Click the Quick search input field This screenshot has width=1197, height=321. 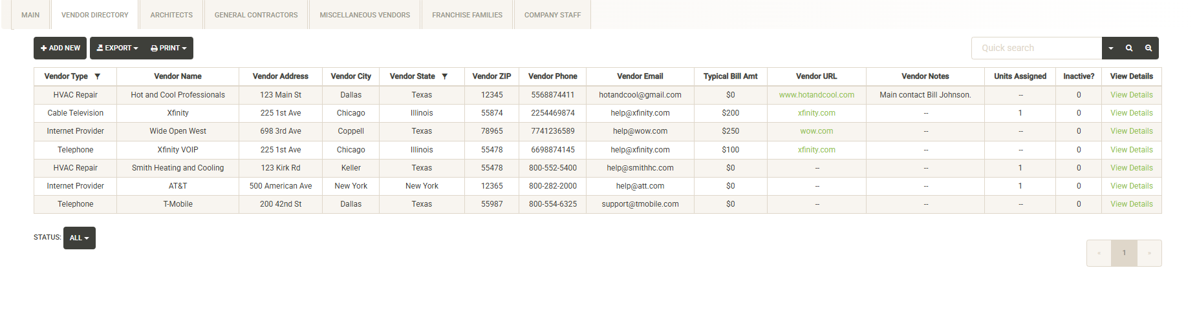[1036, 48]
